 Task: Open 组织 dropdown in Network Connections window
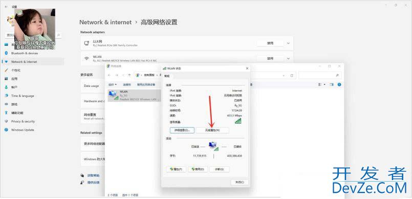pos(113,84)
